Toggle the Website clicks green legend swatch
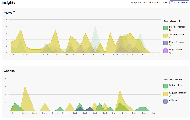Image resolution: width=190 pixels, height=120 pixels. (165, 86)
